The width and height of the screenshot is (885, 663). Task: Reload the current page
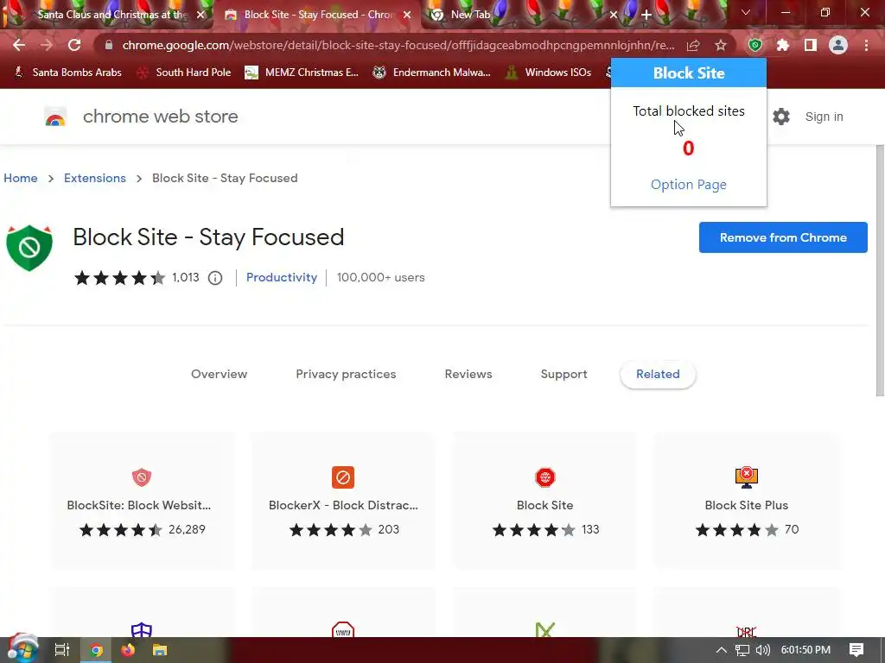pyautogui.click(x=74, y=45)
